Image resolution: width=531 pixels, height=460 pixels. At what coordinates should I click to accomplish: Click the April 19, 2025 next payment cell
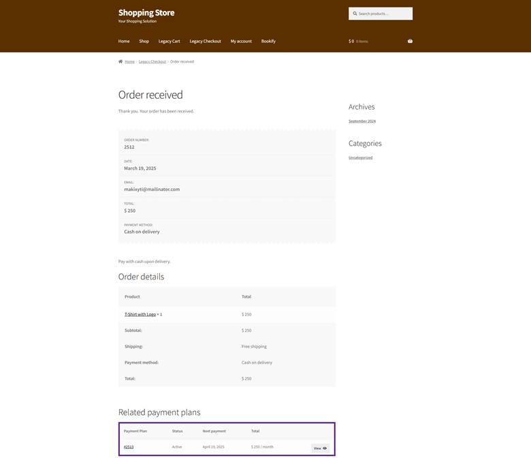(213, 447)
